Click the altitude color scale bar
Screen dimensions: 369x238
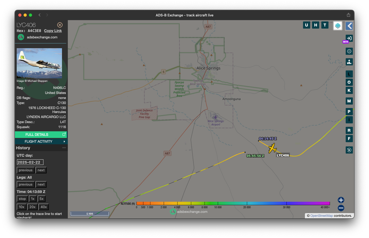[233, 203]
